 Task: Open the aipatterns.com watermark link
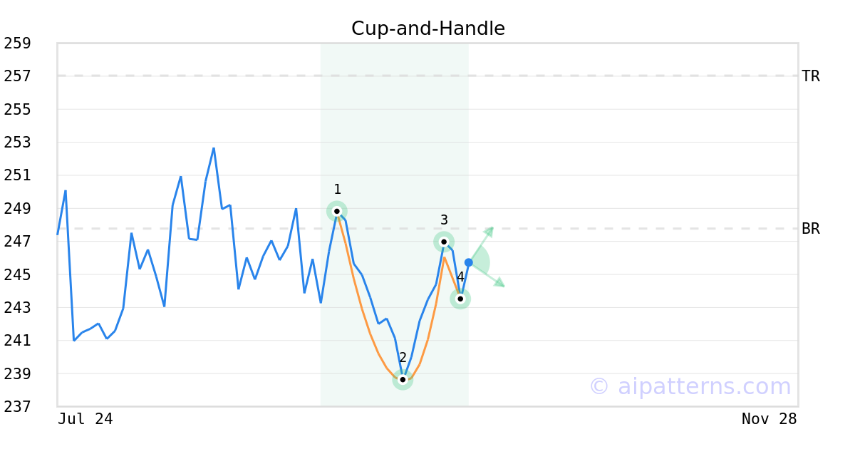point(690,386)
